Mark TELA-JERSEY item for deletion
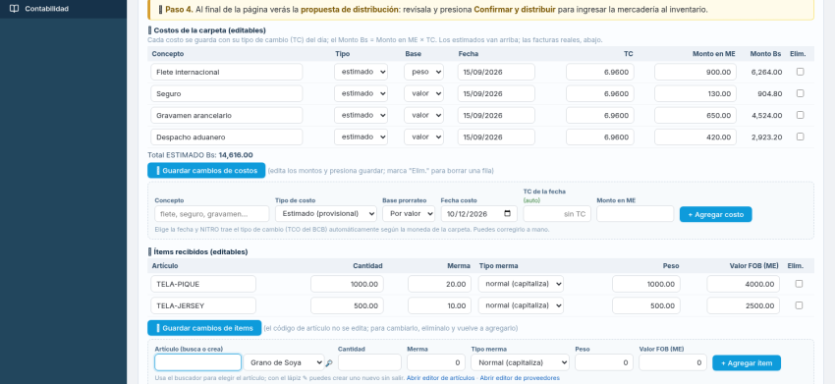The image size is (835, 384). pyautogui.click(x=799, y=305)
